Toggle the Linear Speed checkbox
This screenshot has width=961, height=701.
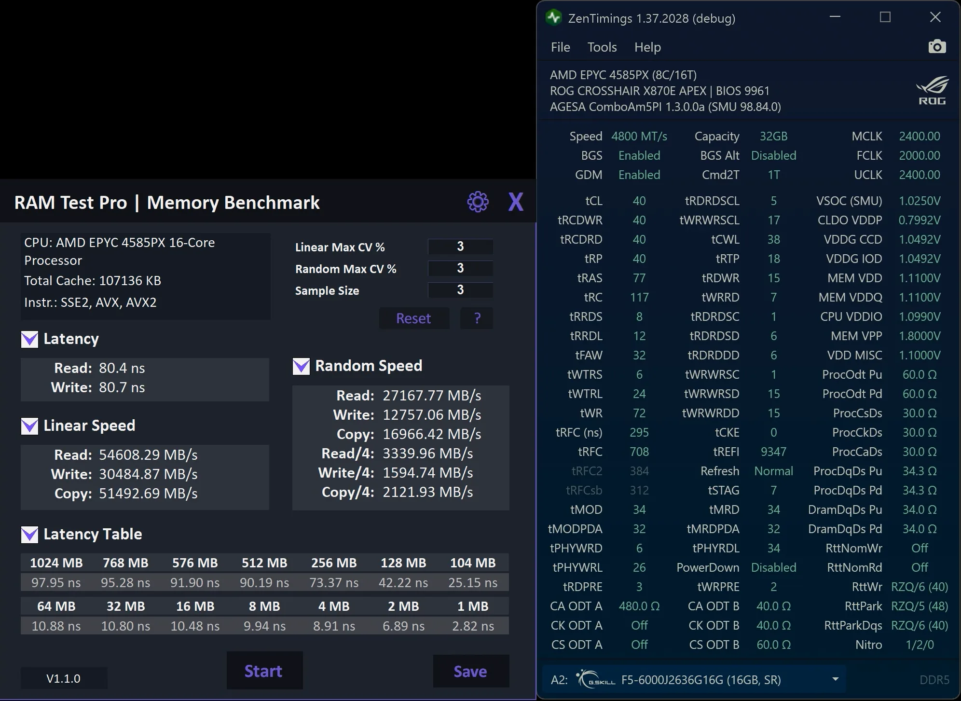(x=29, y=426)
